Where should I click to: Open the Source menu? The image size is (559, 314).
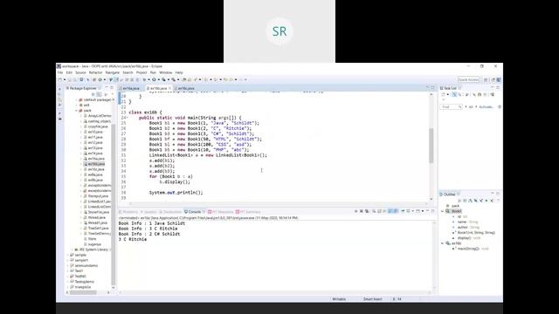point(80,72)
